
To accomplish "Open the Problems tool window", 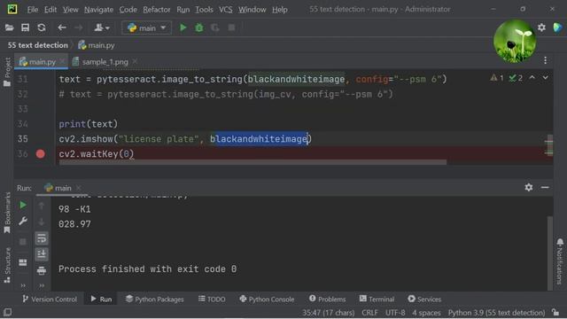I will pos(327,300).
